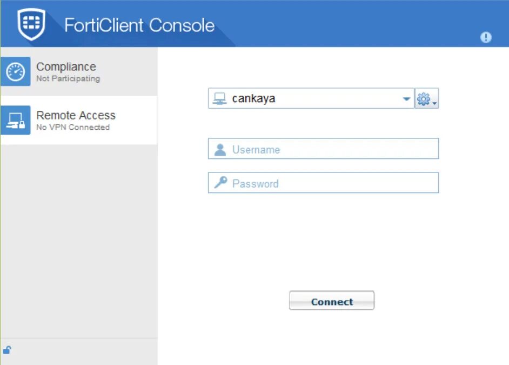Click the key icon beside Password
509x365 pixels.
tap(220, 183)
